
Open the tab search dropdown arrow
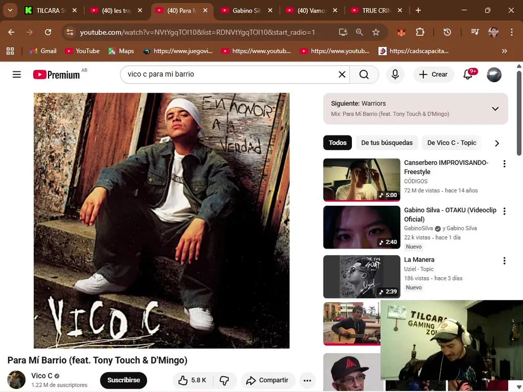pos(10,10)
